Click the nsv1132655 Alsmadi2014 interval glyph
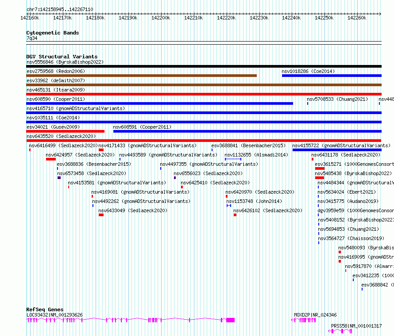 click(233, 159)
